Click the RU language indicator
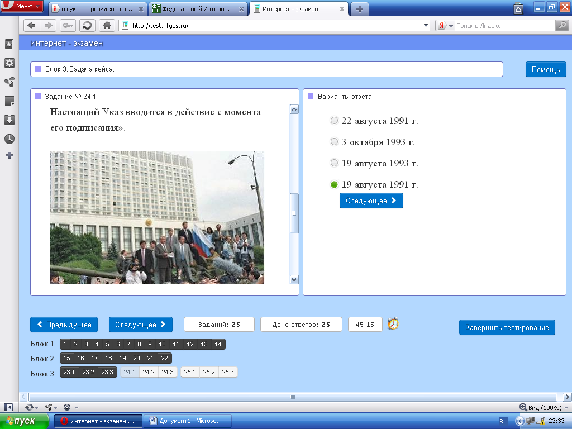The image size is (572, 429). 503,421
